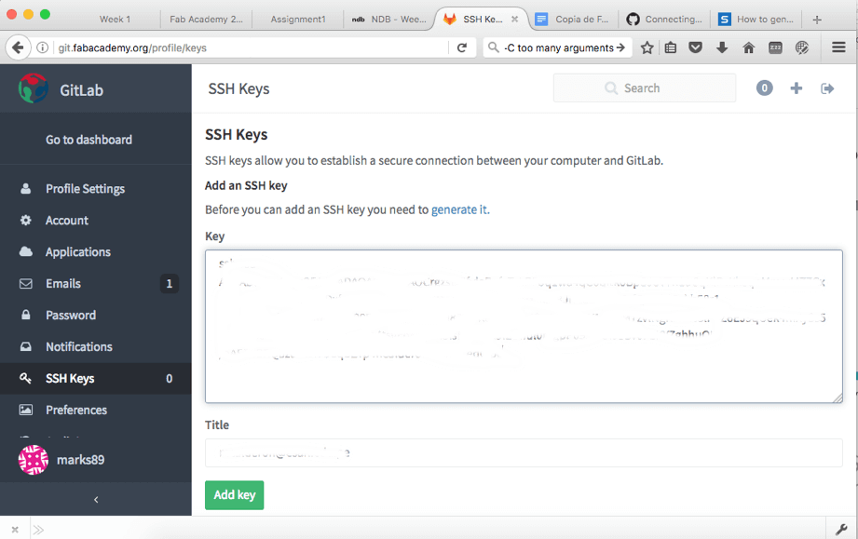Click the green Add key button

[234, 494]
